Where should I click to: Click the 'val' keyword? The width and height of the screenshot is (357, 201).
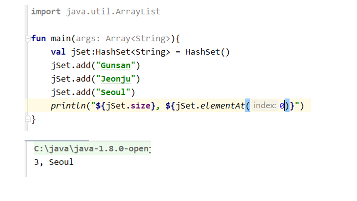(58, 52)
